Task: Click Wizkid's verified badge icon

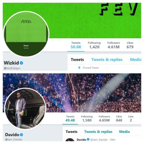Action: pos(21,63)
